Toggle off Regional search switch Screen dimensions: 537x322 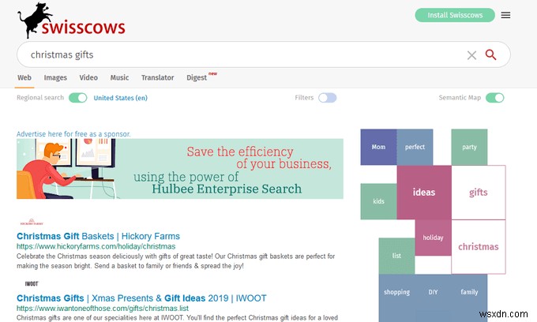[77, 98]
